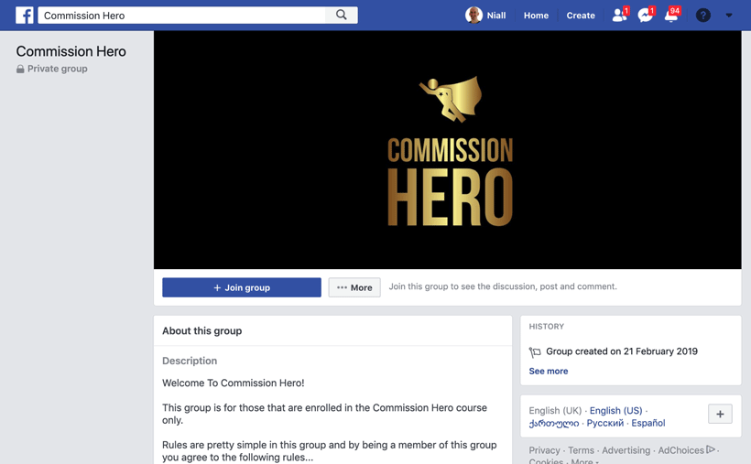Expand the account dropdown arrow

(728, 16)
